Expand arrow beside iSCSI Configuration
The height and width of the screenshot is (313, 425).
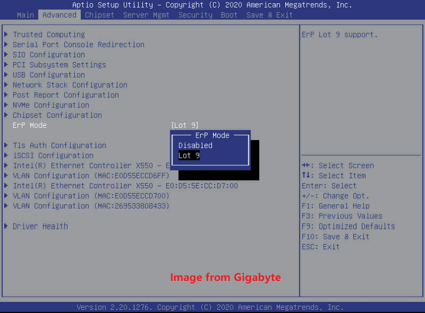pos(6,155)
